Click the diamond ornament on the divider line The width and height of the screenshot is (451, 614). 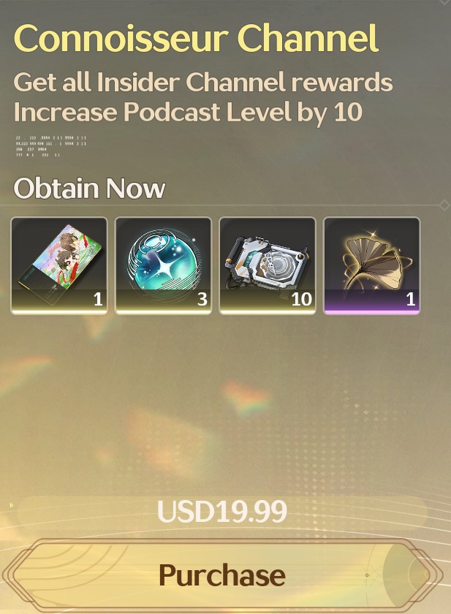(x=444, y=205)
